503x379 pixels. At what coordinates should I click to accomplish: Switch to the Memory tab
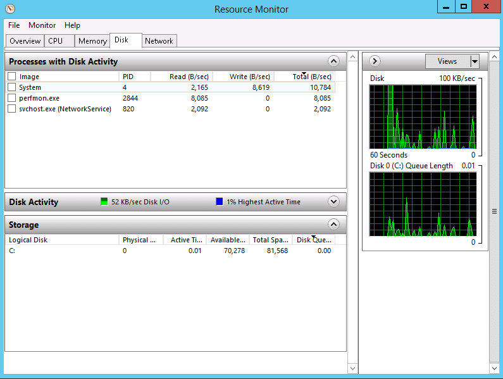click(92, 41)
